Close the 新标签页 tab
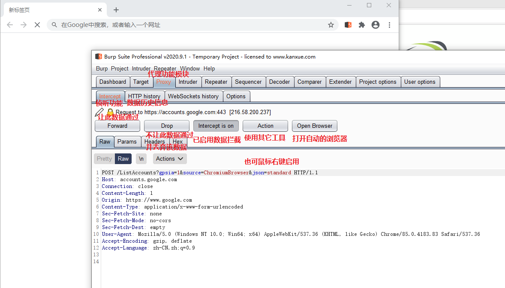This screenshot has height=288, width=505. coord(100,10)
